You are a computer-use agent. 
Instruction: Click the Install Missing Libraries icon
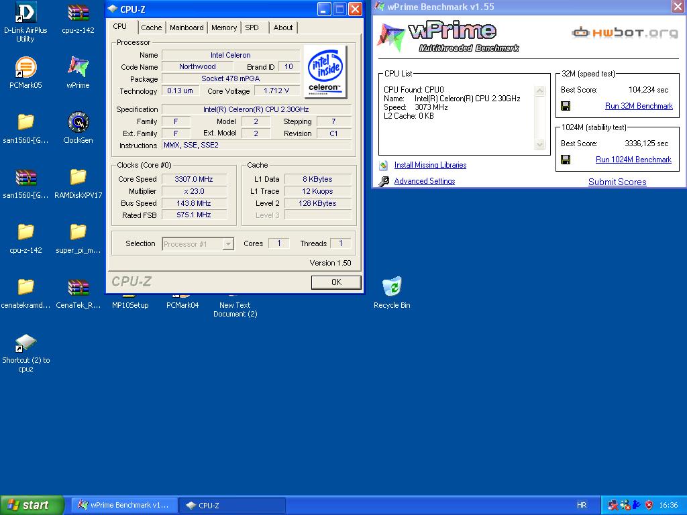click(x=383, y=165)
